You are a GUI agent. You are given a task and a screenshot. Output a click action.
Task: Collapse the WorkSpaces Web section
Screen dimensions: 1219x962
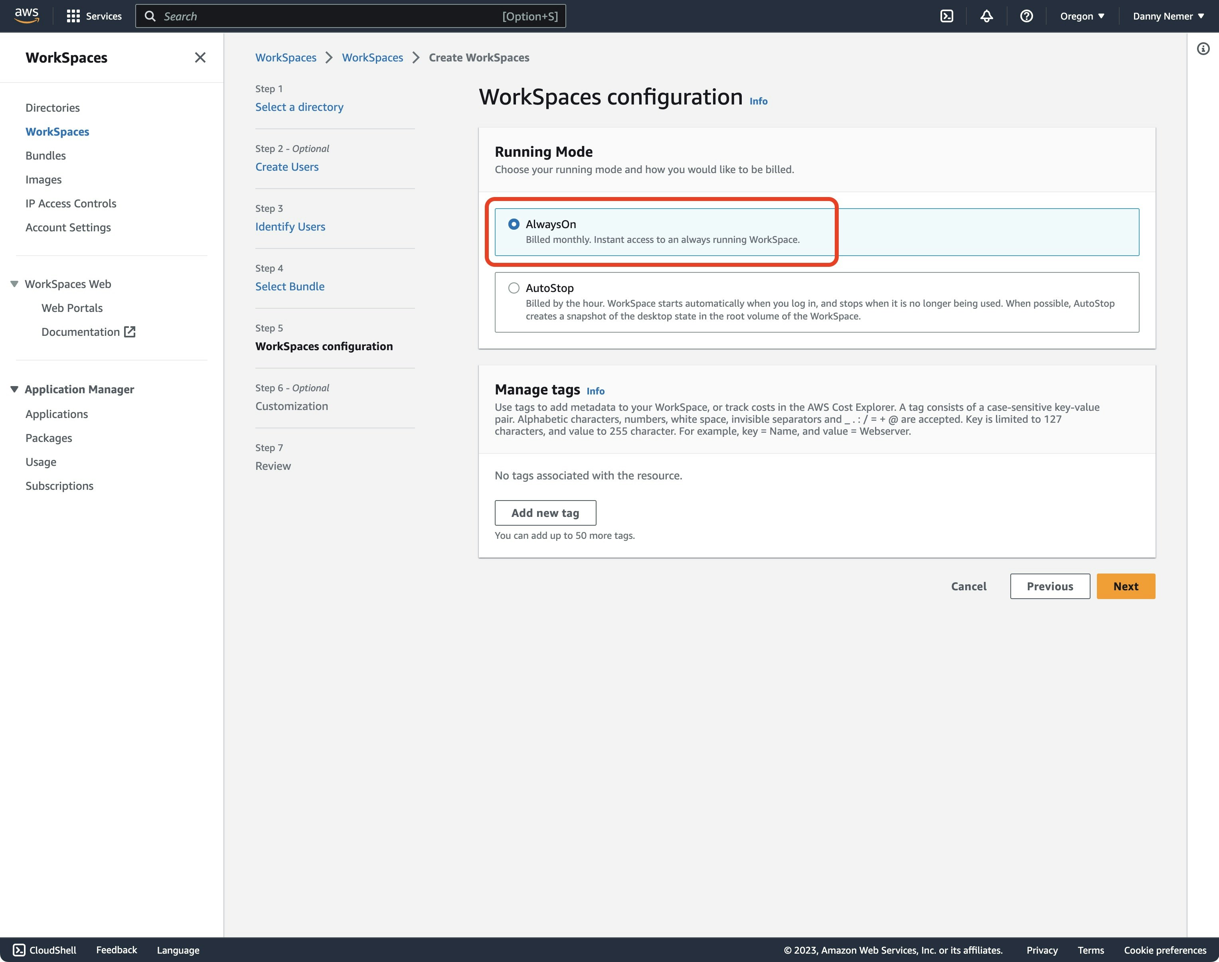(15, 284)
